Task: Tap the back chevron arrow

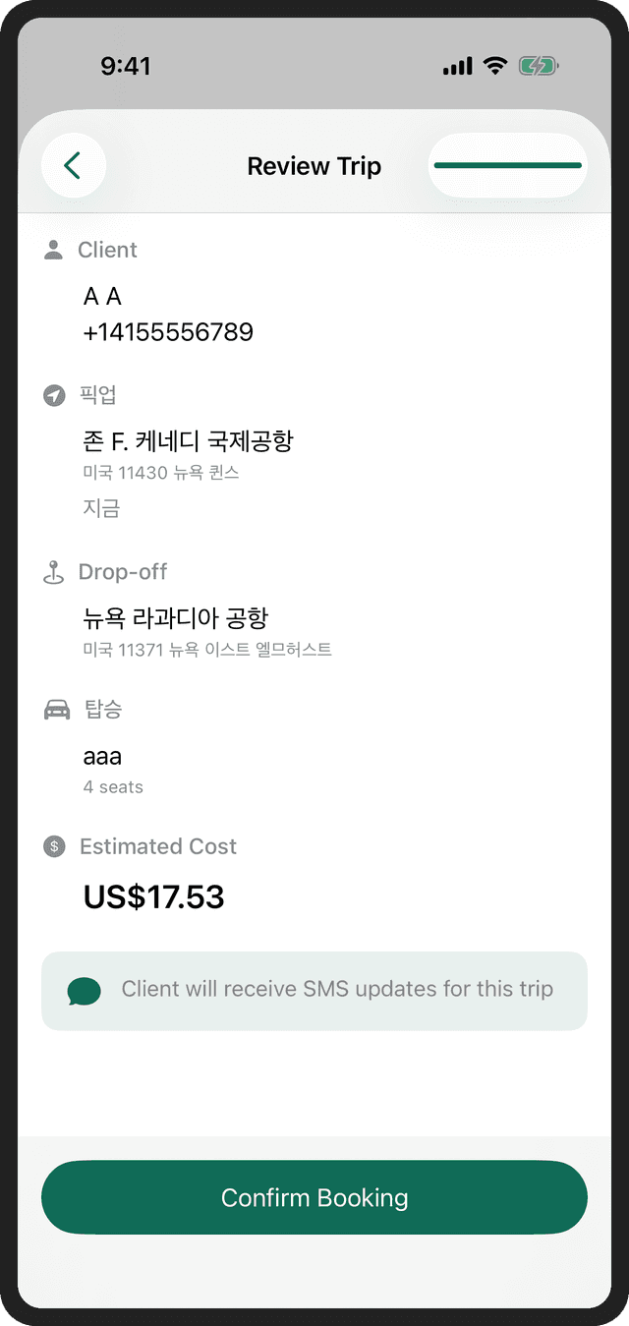Action: pos(74,165)
